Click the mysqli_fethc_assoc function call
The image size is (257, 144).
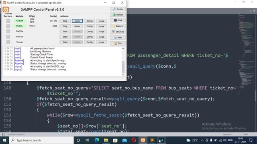pyautogui.click(x=99, y=115)
